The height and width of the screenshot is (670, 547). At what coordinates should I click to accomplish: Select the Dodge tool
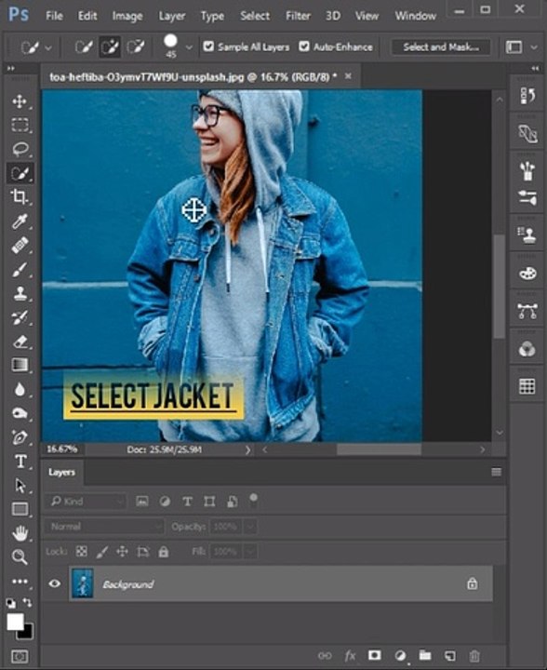pyautogui.click(x=20, y=413)
